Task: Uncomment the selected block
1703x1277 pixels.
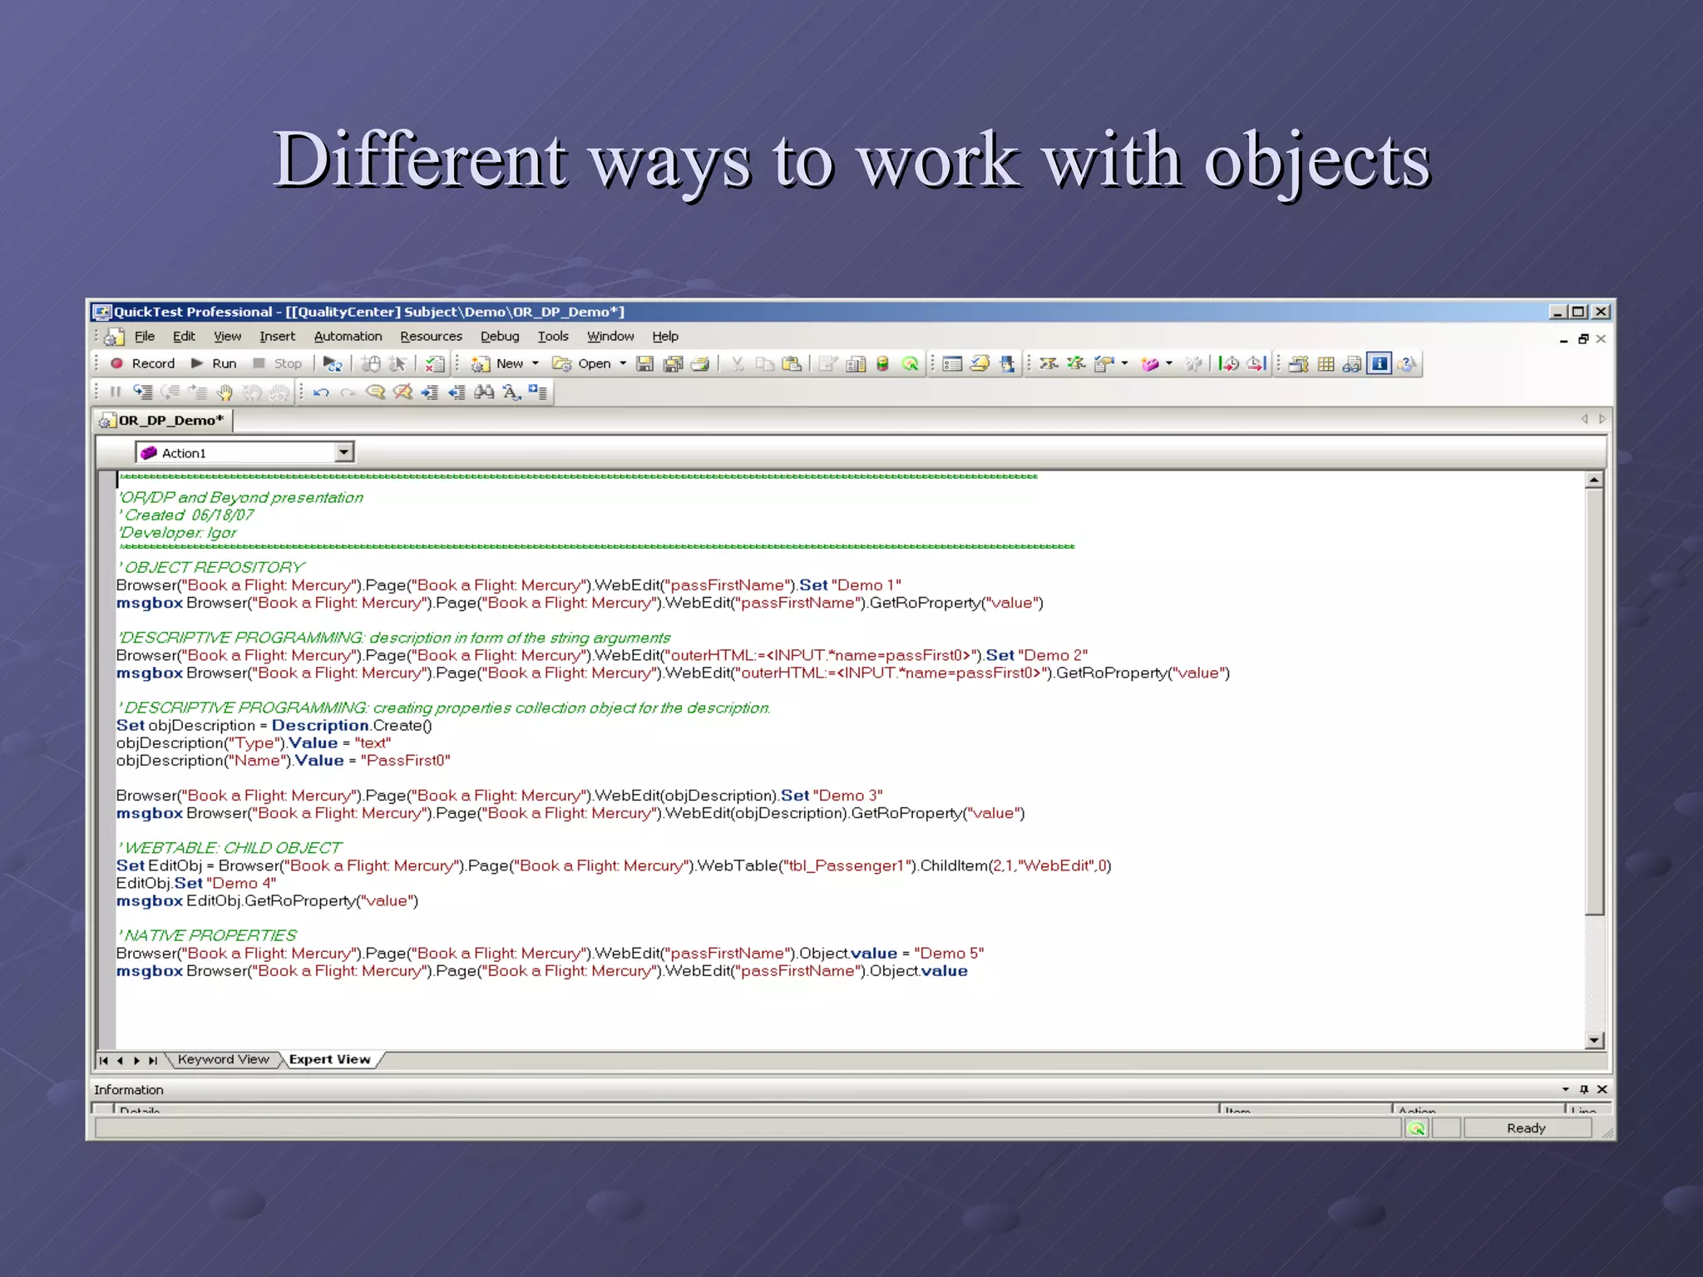Action: click(402, 392)
